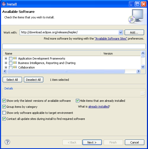Click the Add... button
Screen dimensions: 148x149
[134, 33]
